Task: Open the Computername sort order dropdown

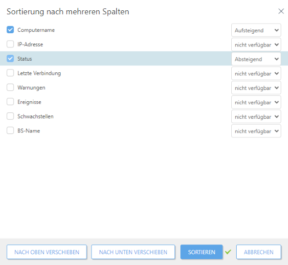Action: pyautogui.click(x=256, y=30)
